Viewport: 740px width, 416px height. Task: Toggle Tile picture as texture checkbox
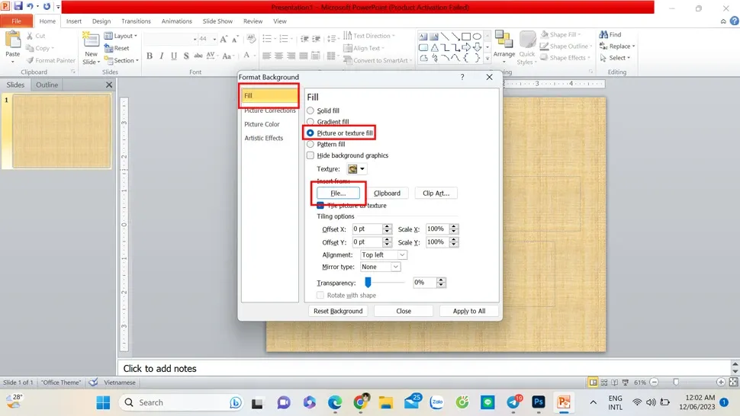[320, 206]
